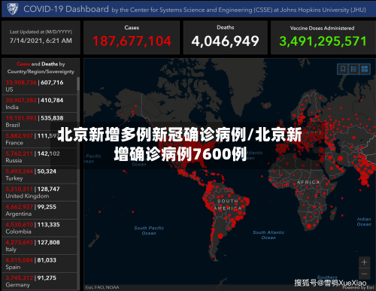Screen dimensions: 376x291
Task: Click the COVID-19 Dashboard title
Action: (66, 9)
